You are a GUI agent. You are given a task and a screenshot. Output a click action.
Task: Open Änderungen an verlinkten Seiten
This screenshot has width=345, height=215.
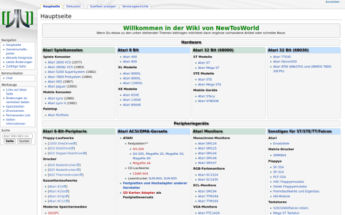point(18,100)
